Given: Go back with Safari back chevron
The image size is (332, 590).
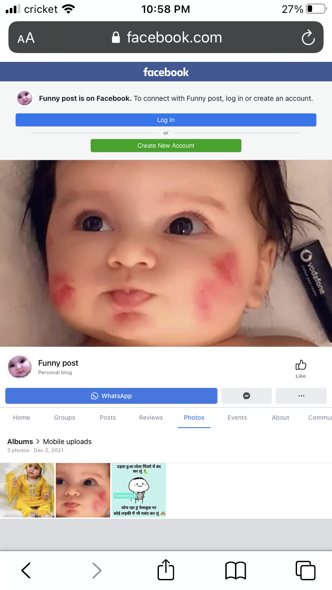Looking at the screenshot, I should tap(26, 571).
